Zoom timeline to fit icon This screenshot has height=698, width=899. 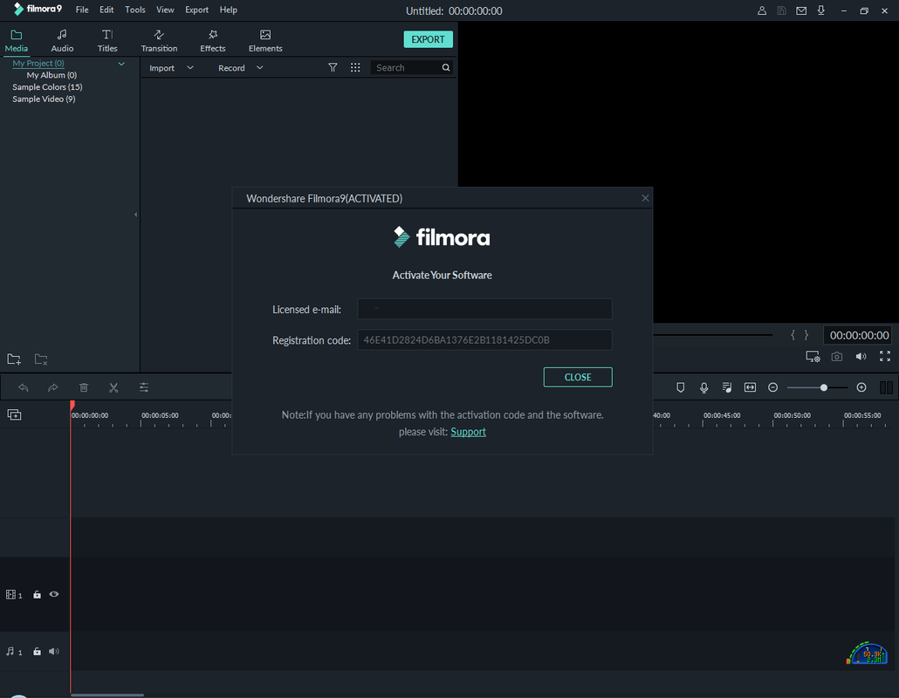[x=750, y=387]
